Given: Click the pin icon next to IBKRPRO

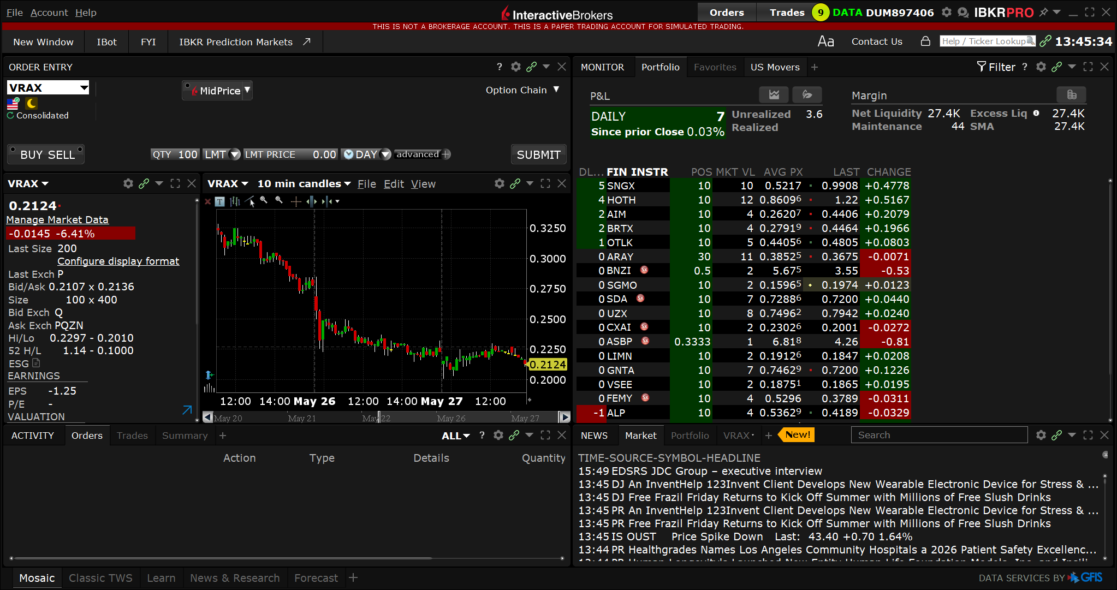Looking at the screenshot, I should 1043,12.
